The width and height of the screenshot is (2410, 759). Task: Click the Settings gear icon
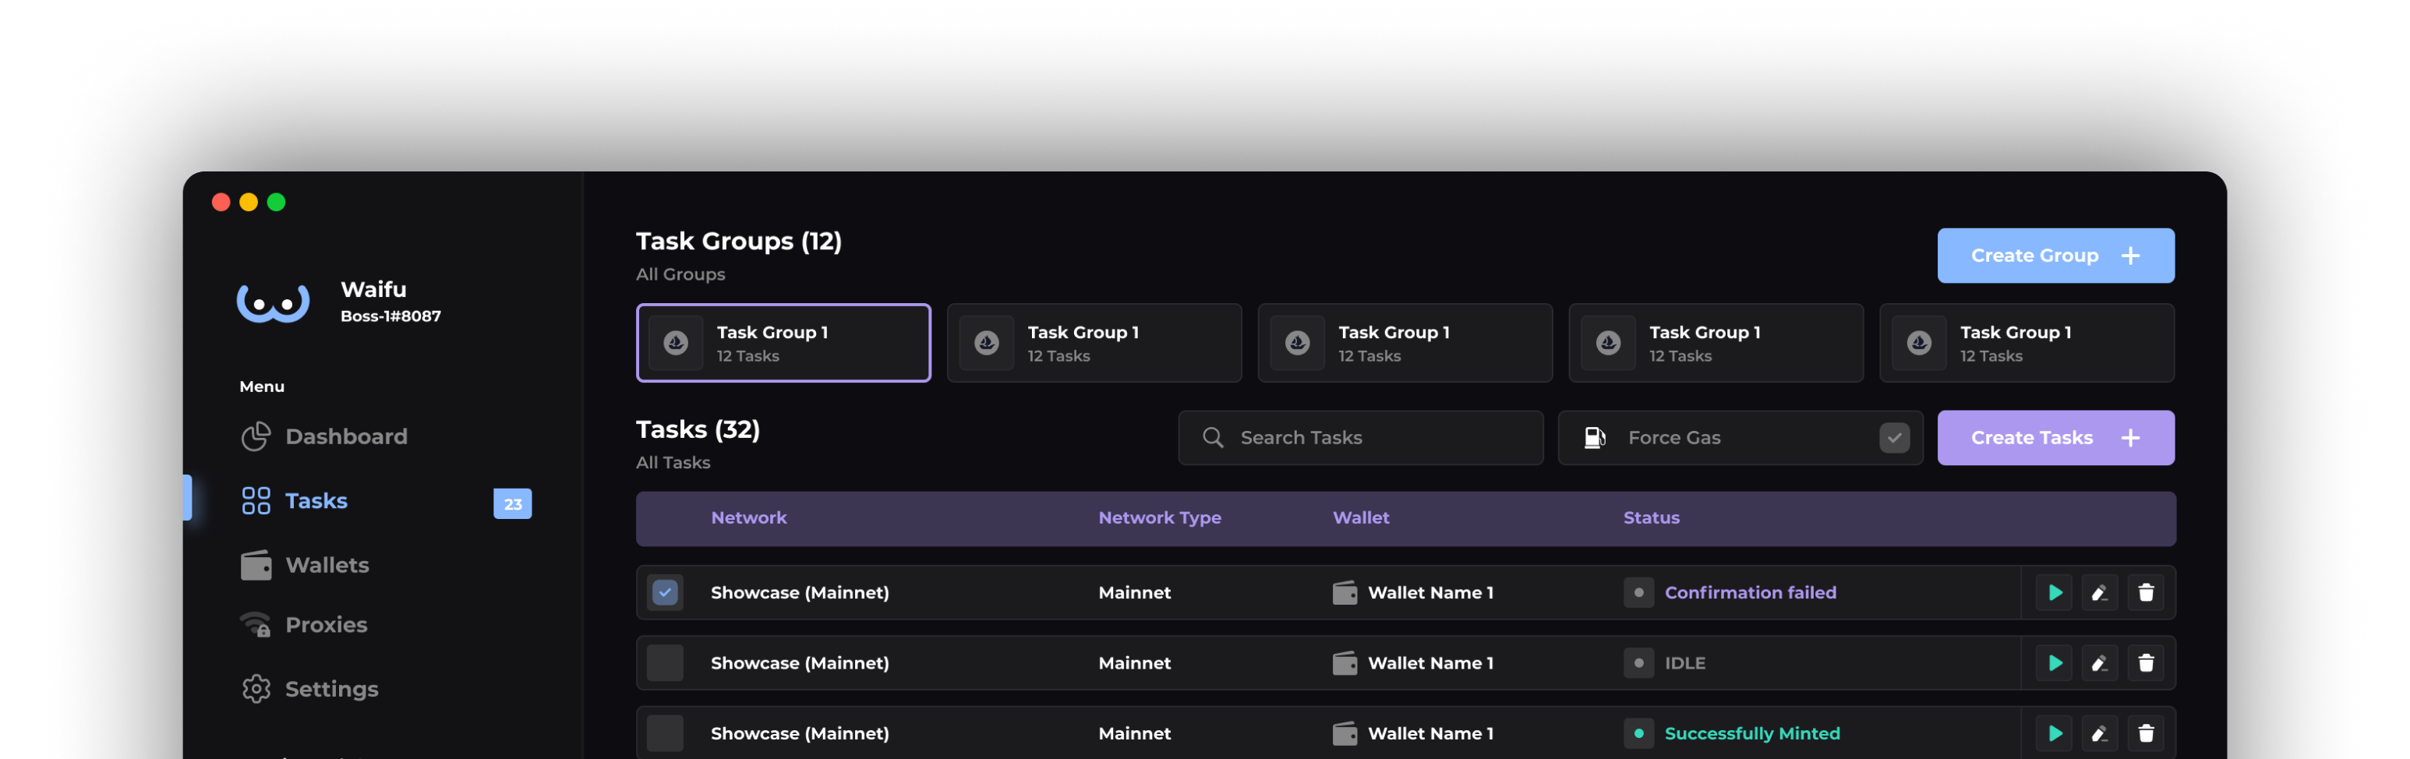tap(256, 689)
